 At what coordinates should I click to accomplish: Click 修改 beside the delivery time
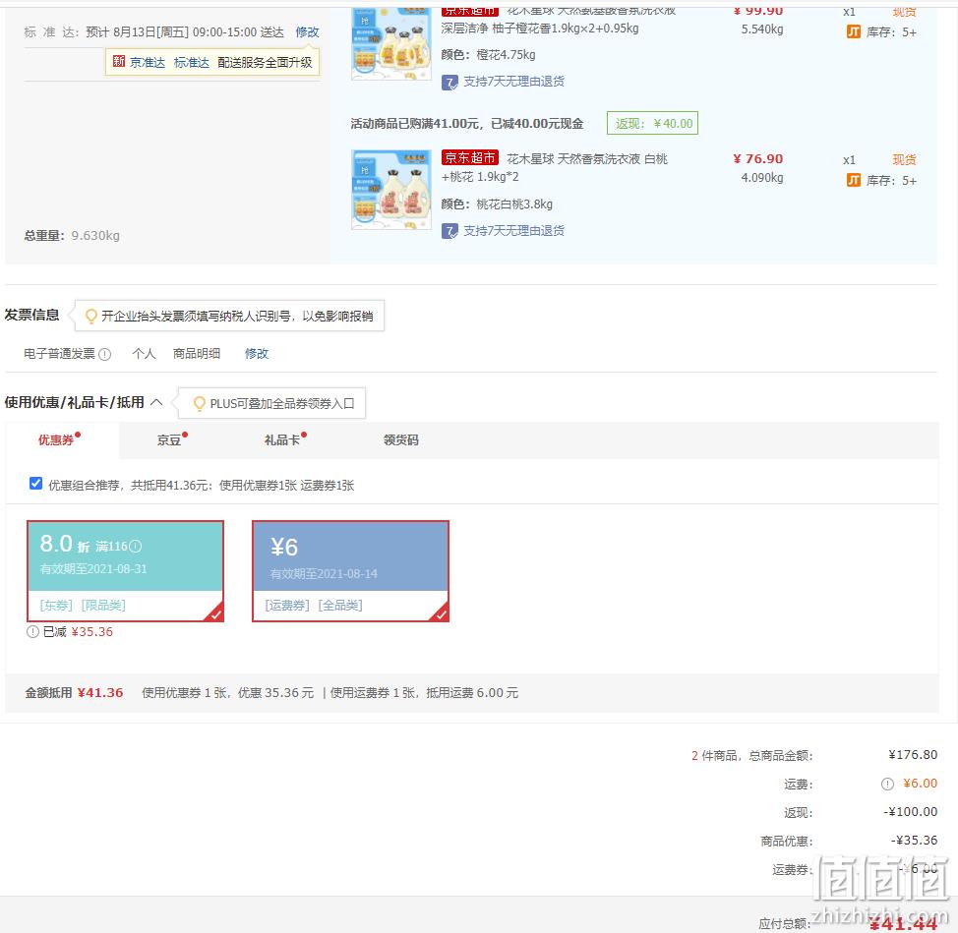pyautogui.click(x=307, y=31)
